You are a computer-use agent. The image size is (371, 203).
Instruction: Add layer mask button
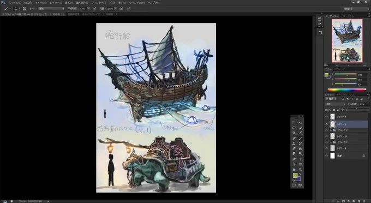pyautogui.click(x=343, y=201)
